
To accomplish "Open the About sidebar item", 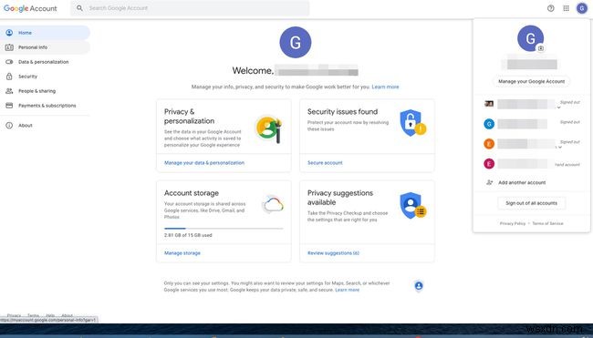I will click(46, 126).
